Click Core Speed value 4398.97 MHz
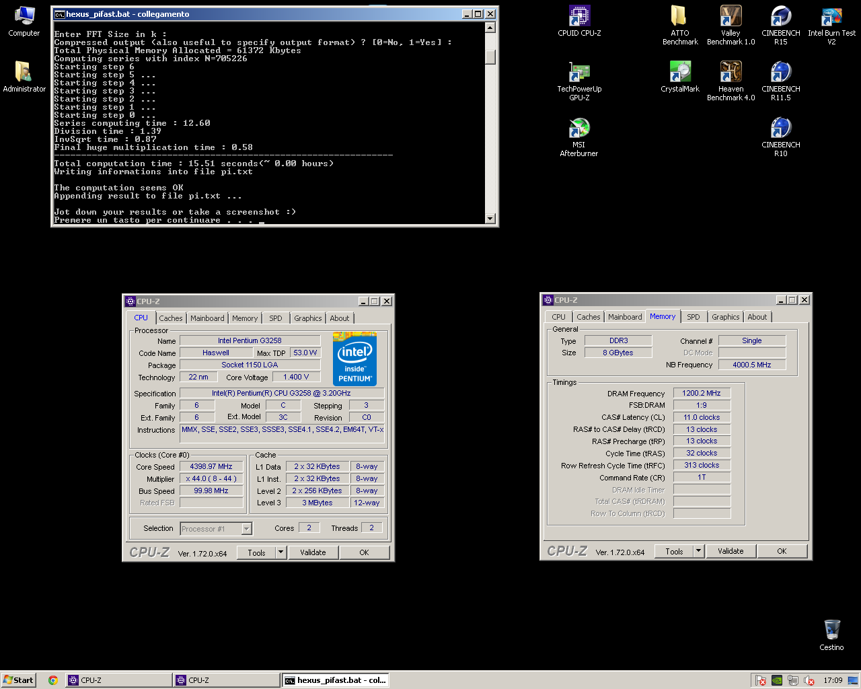The width and height of the screenshot is (861, 689). point(211,467)
